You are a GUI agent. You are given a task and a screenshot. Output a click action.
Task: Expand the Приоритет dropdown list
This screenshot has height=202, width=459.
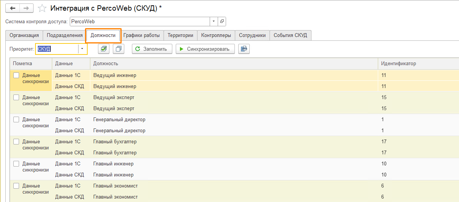tap(82, 49)
